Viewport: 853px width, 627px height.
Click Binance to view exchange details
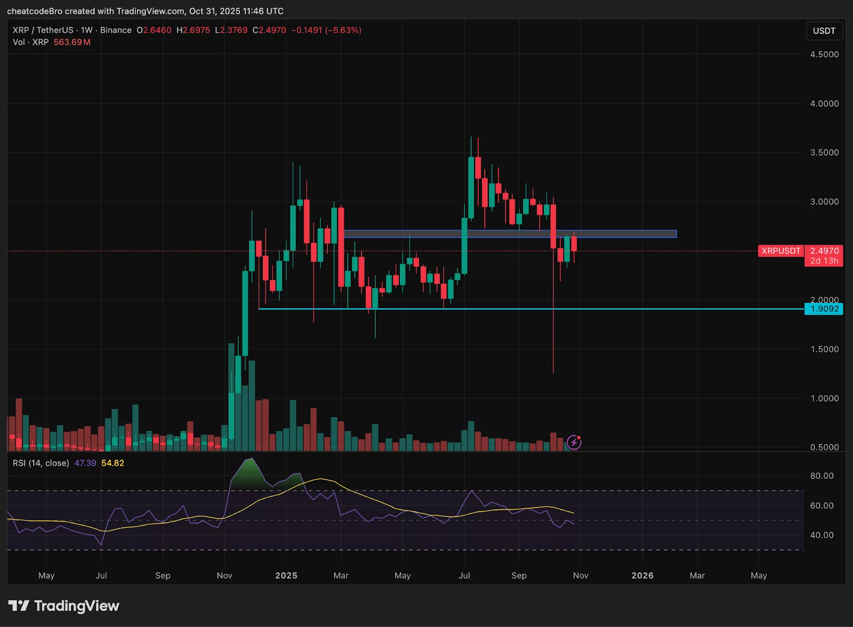tap(116, 30)
